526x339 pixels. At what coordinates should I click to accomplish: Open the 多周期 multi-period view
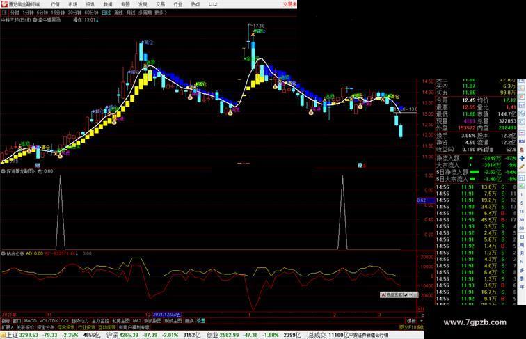tap(145, 13)
